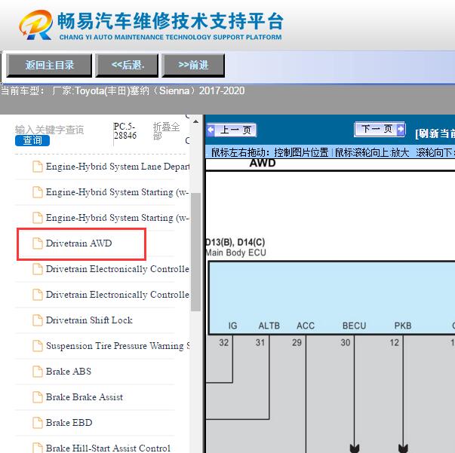Open the Drivetrain AWD tree item
Image resolution: width=455 pixels, height=453 pixels.
coord(78,243)
